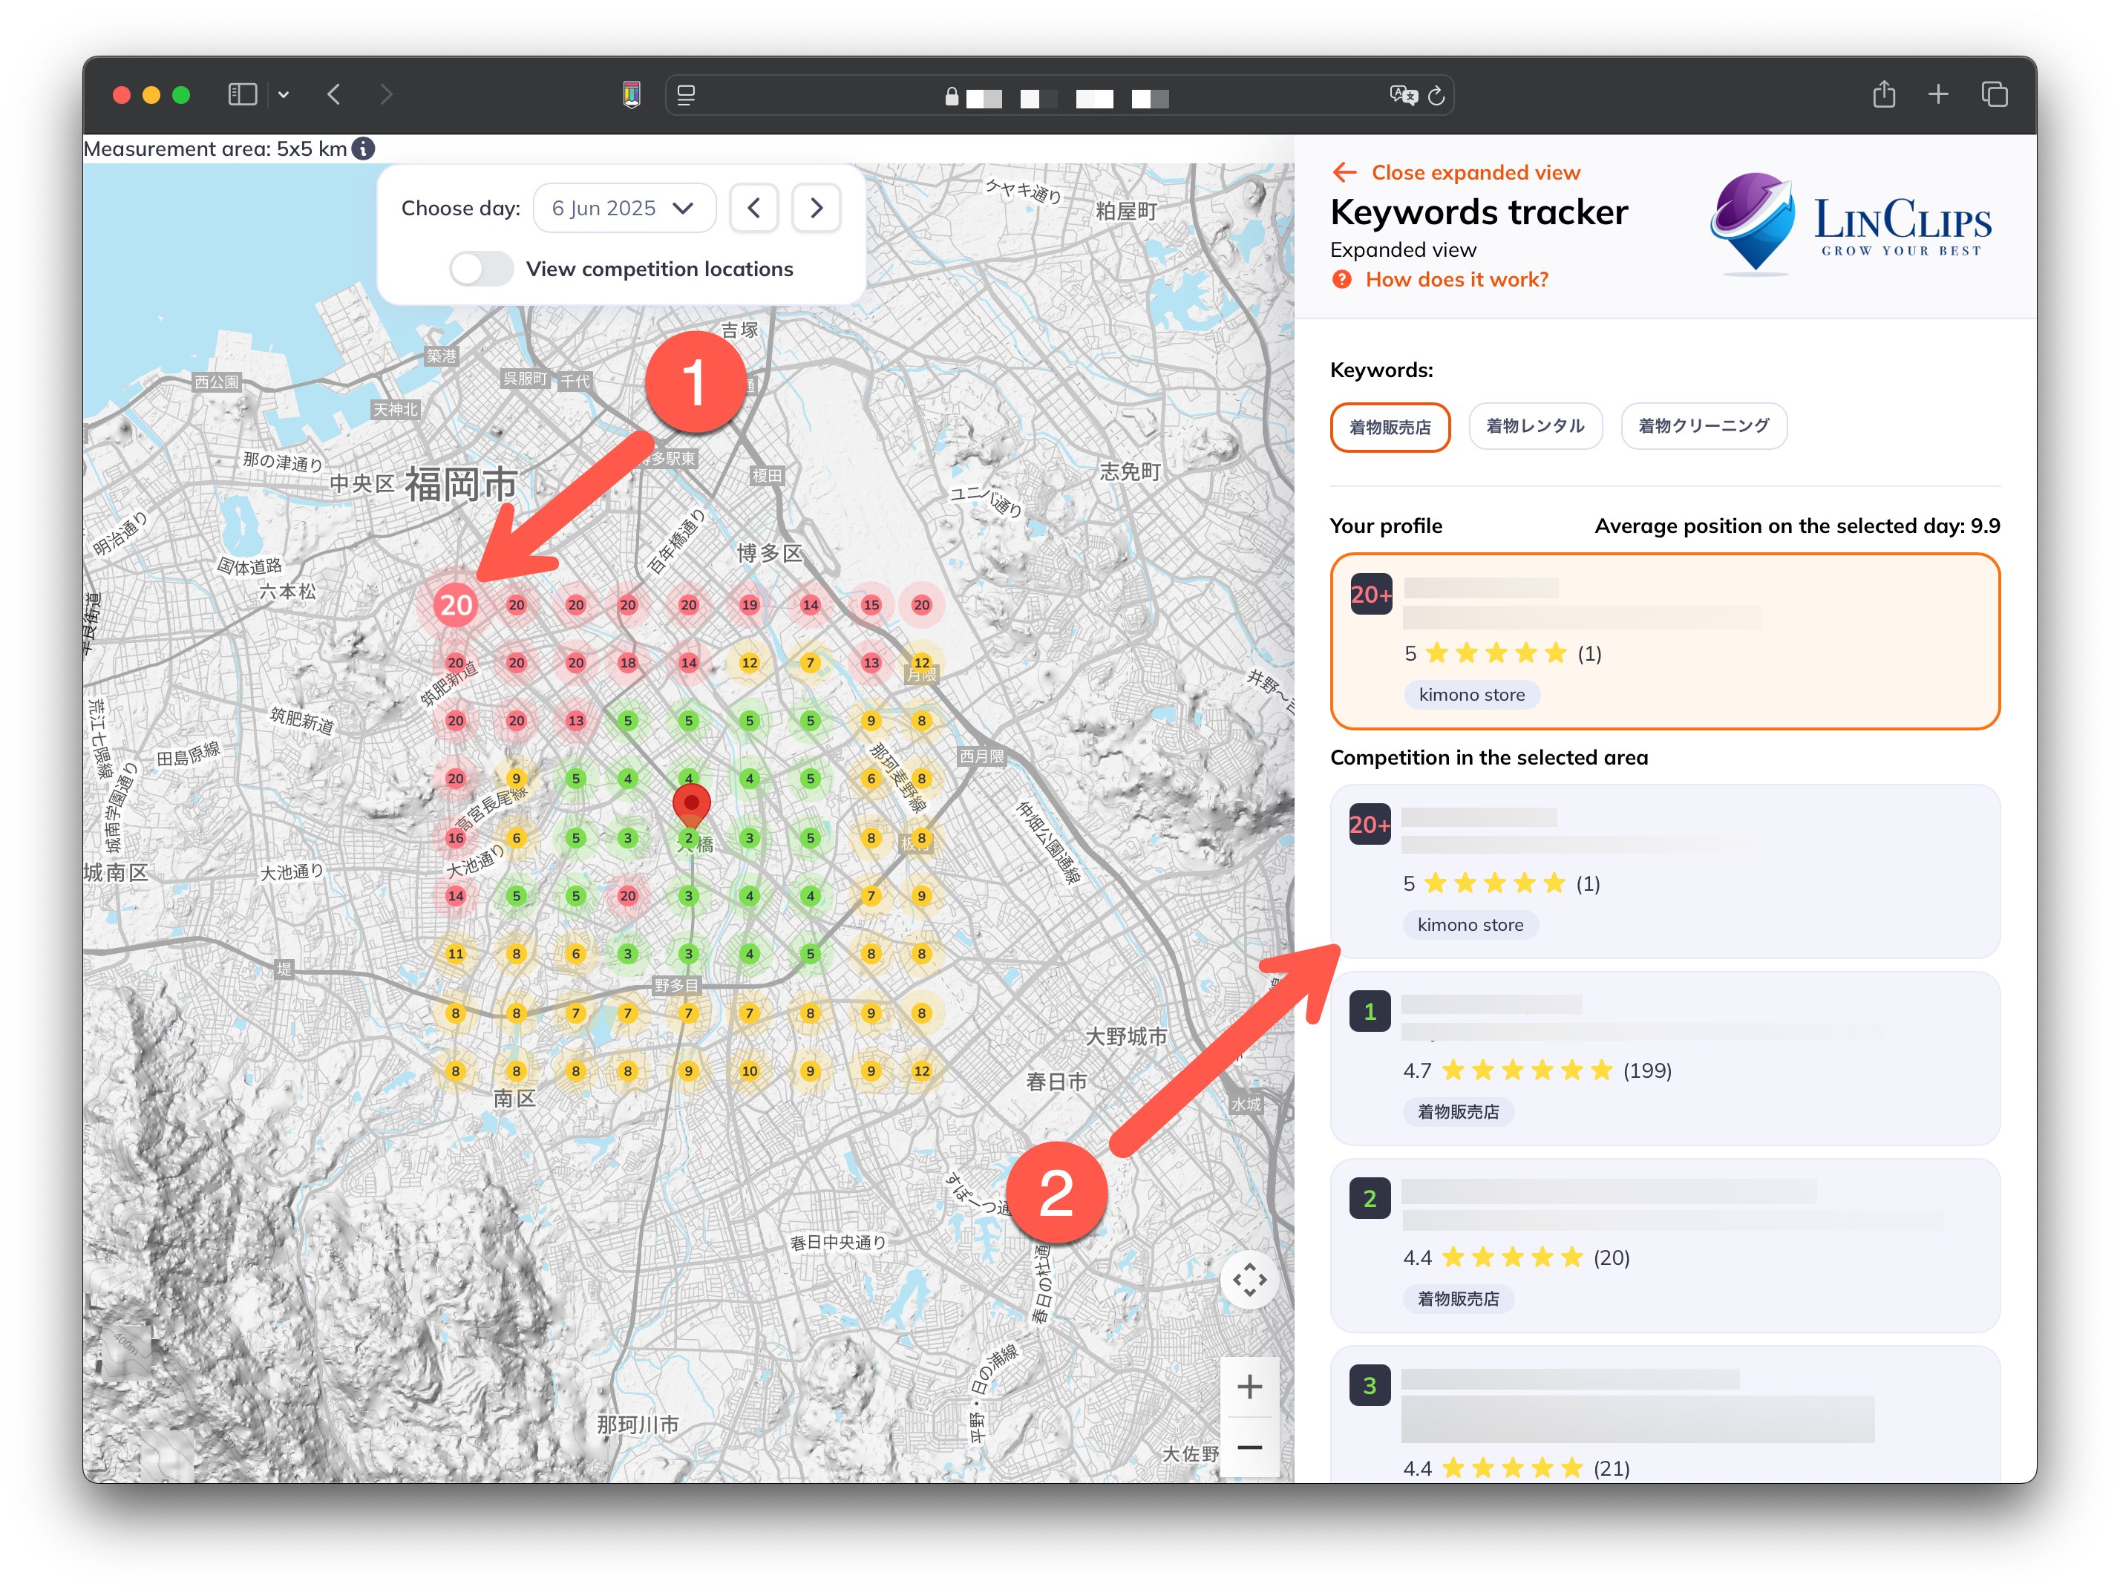Click the red business location pin

(x=691, y=805)
